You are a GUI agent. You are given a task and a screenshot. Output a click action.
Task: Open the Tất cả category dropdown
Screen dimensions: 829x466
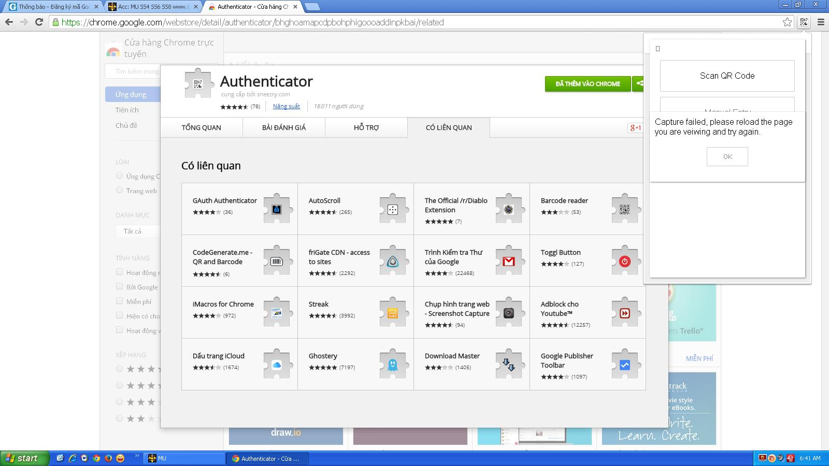click(138, 231)
